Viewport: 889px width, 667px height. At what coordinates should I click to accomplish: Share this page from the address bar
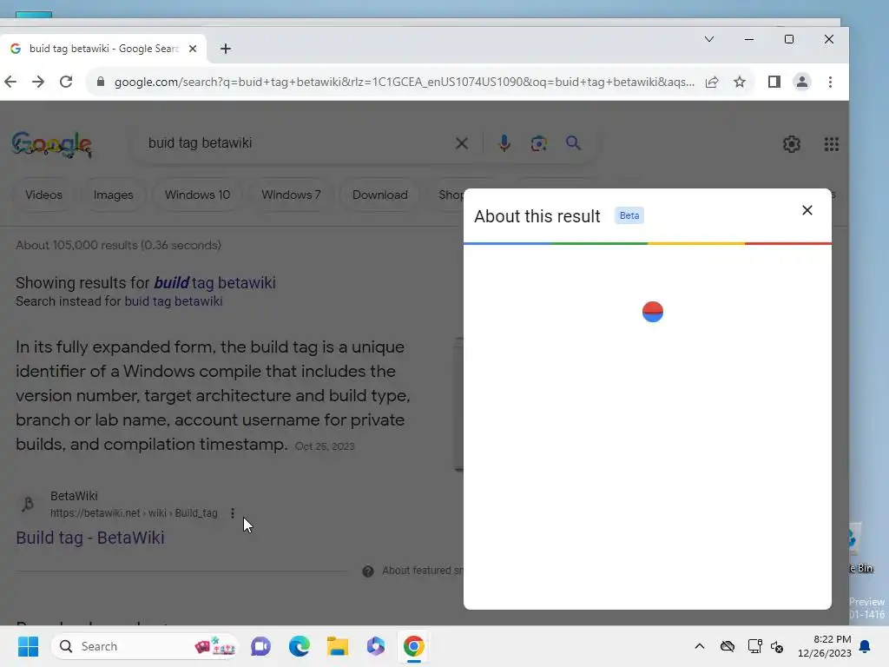pos(712,82)
